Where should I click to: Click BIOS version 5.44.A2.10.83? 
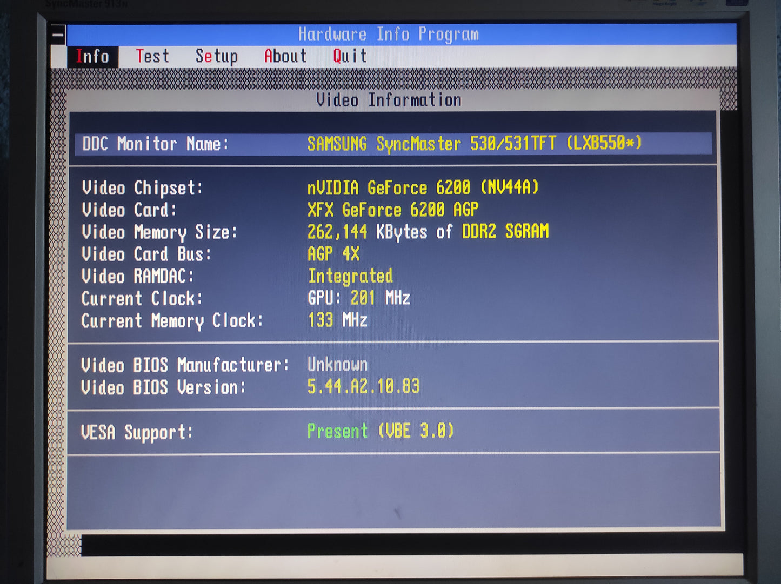click(363, 387)
